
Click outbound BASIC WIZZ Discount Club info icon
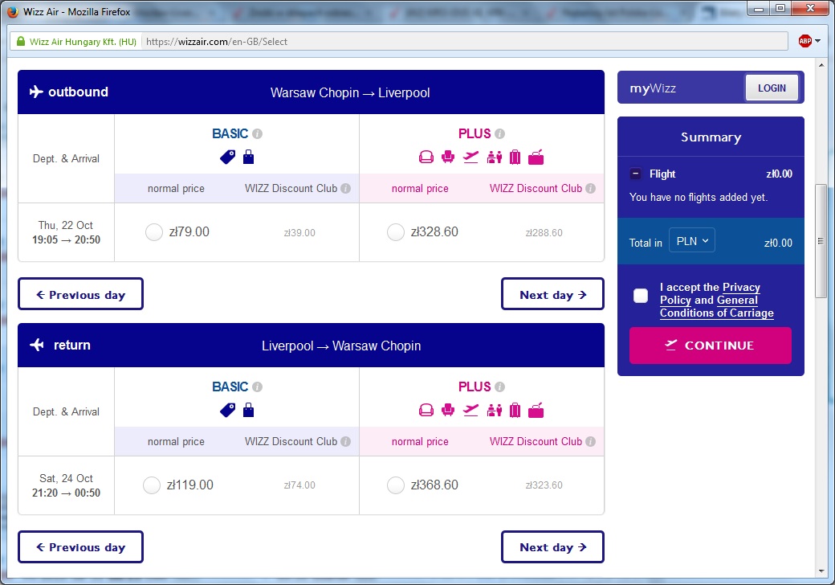[345, 189]
